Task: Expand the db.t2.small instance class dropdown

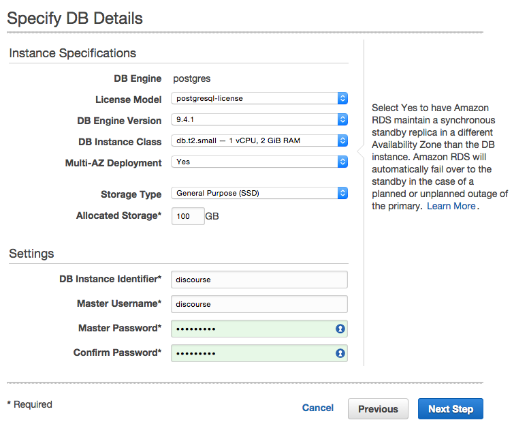Action: tap(259, 140)
